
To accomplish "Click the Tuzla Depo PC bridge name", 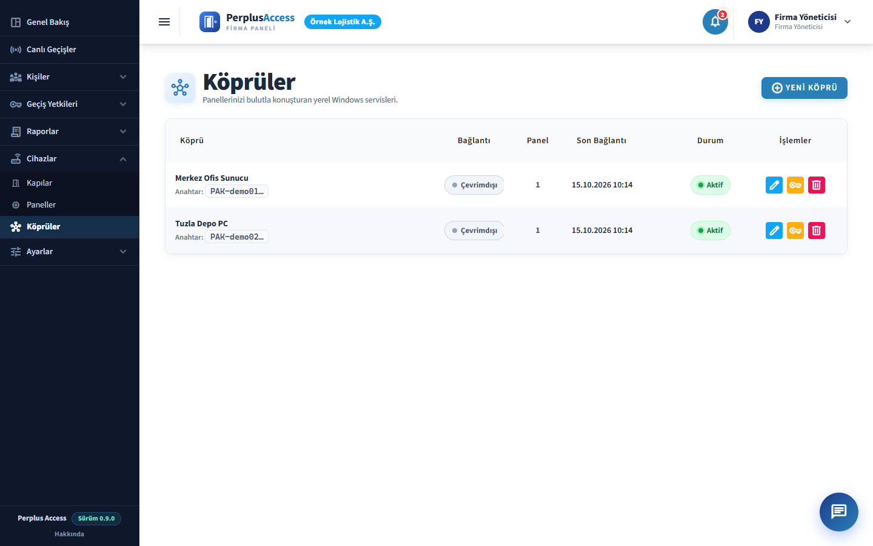I will pos(201,224).
